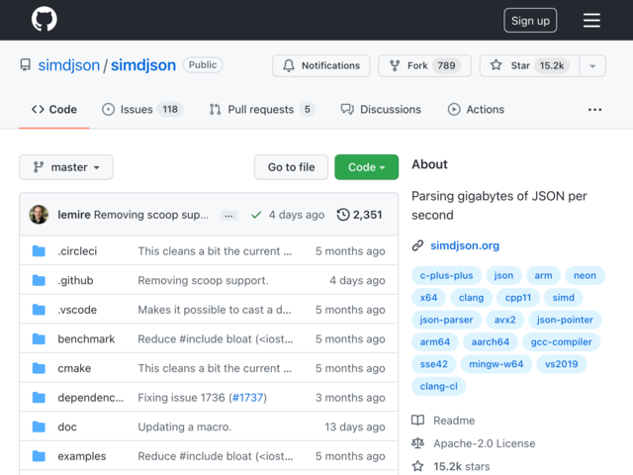
Task: Open pull request #1737 link
Action: click(247, 398)
